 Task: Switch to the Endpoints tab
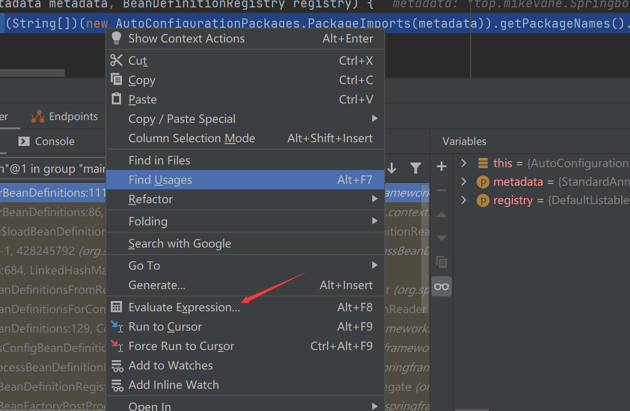65,116
